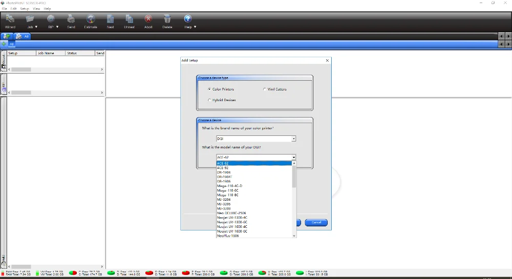Click the E: drive pie chart

149,273
